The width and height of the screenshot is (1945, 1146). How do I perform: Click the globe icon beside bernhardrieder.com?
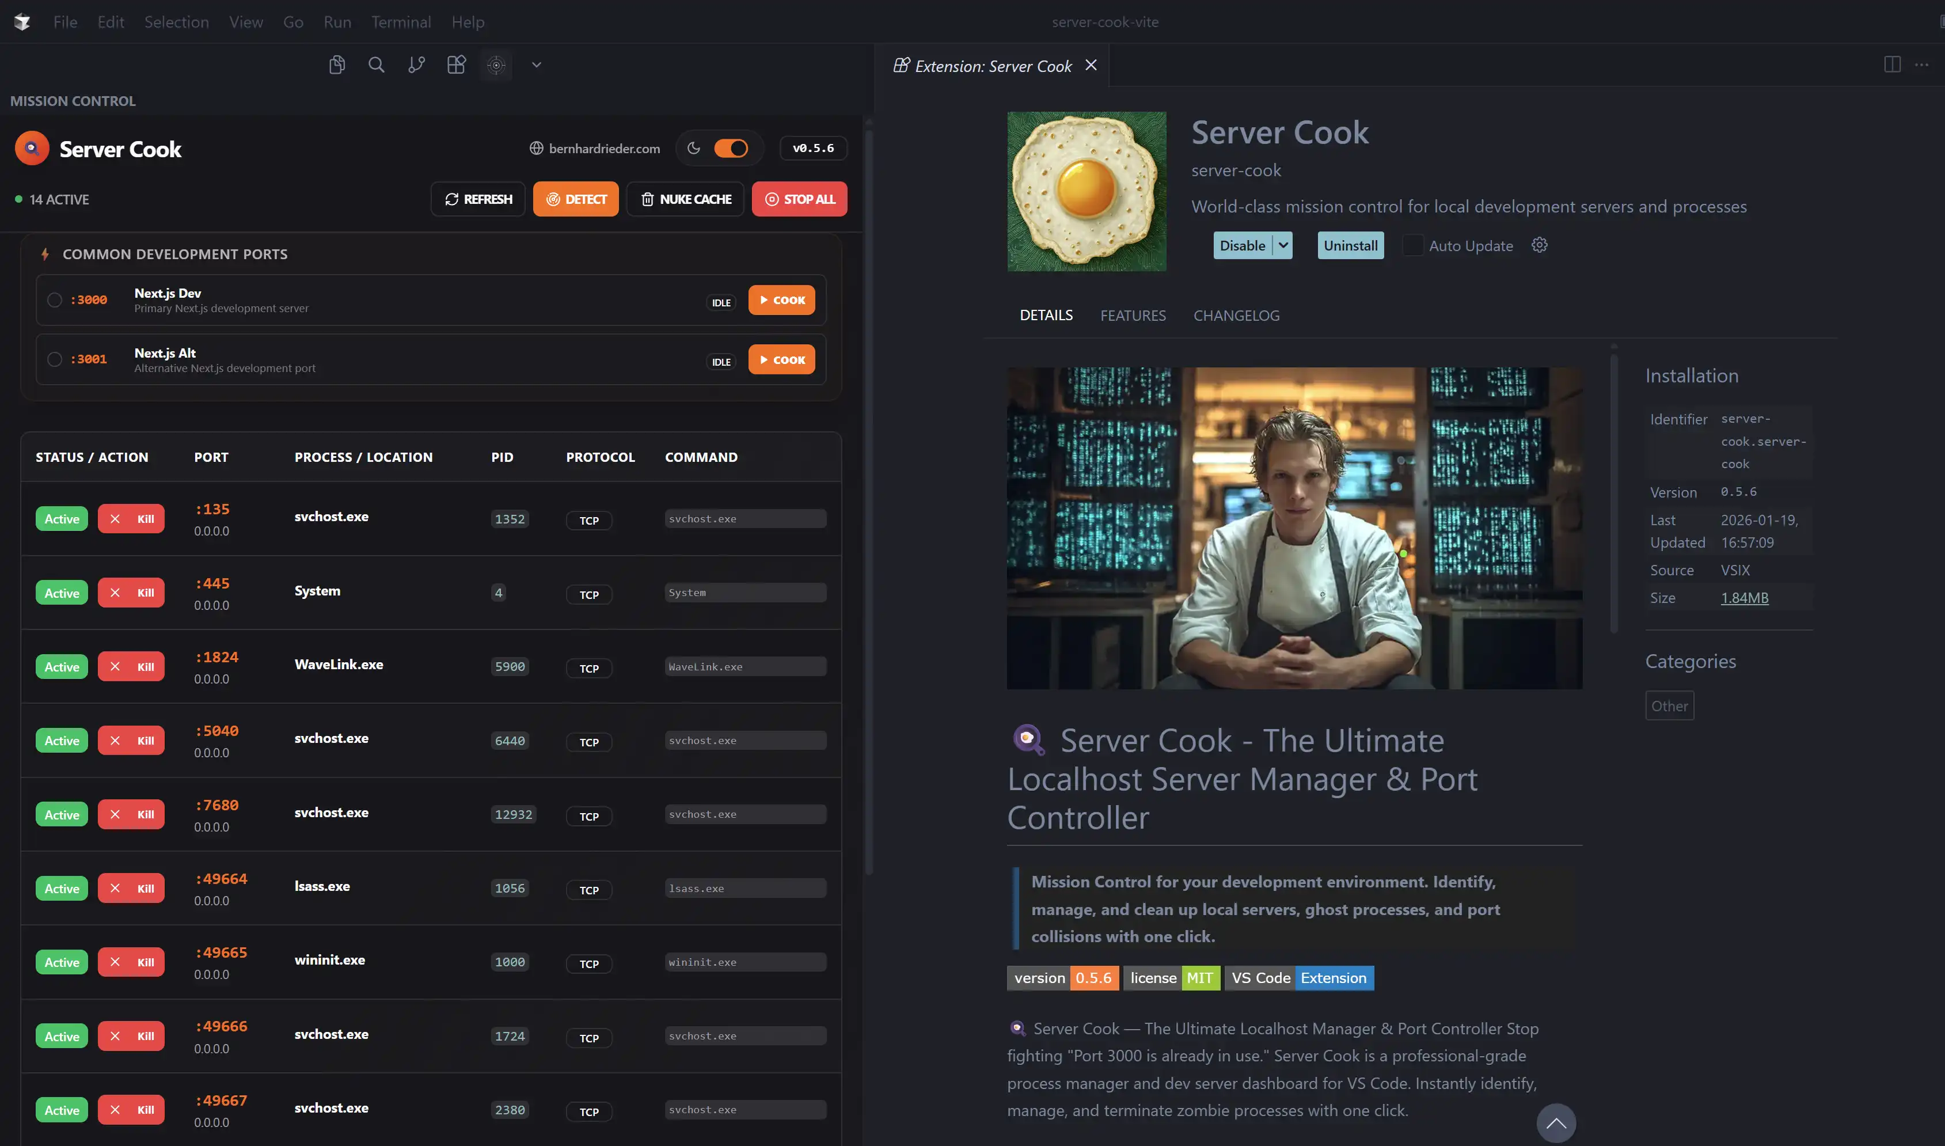click(x=536, y=148)
